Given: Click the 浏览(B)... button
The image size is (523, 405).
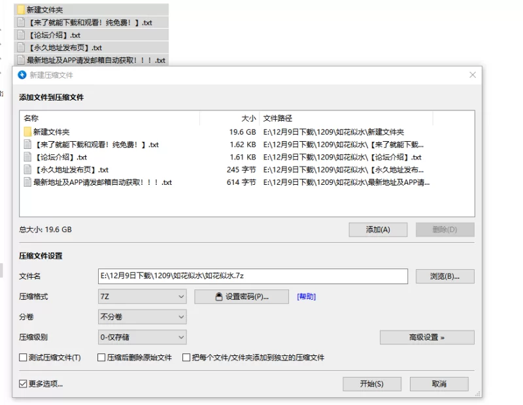Looking at the screenshot, I should click(x=445, y=276).
